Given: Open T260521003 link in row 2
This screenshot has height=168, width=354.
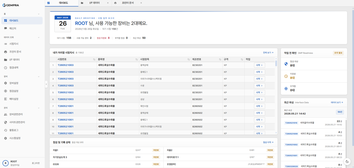Looking at the screenshot, I should pyautogui.click(x=65, y=72).
